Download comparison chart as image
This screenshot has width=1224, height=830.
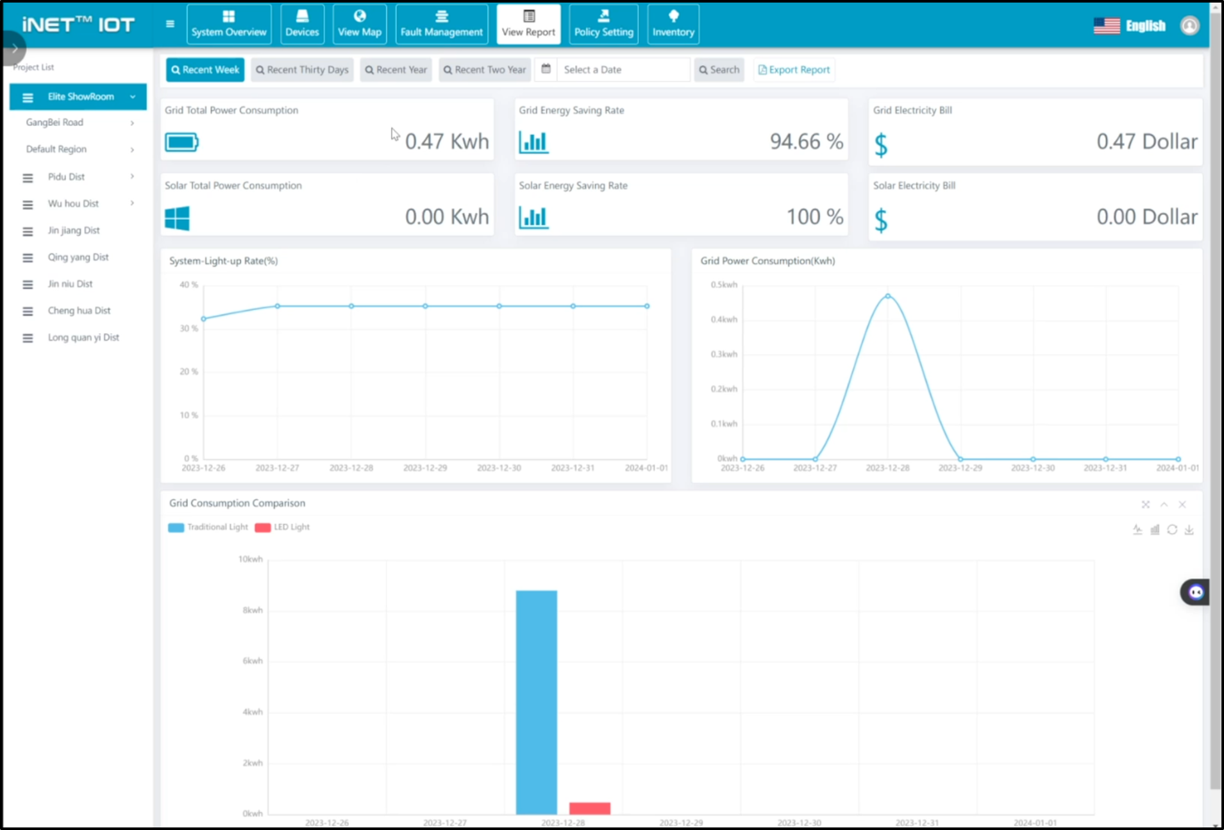[x=1189, y=530]
